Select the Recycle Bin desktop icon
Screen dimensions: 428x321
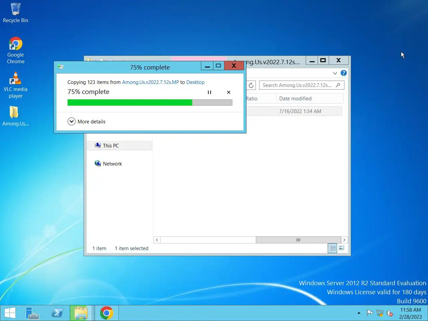(x=15, y=13)
